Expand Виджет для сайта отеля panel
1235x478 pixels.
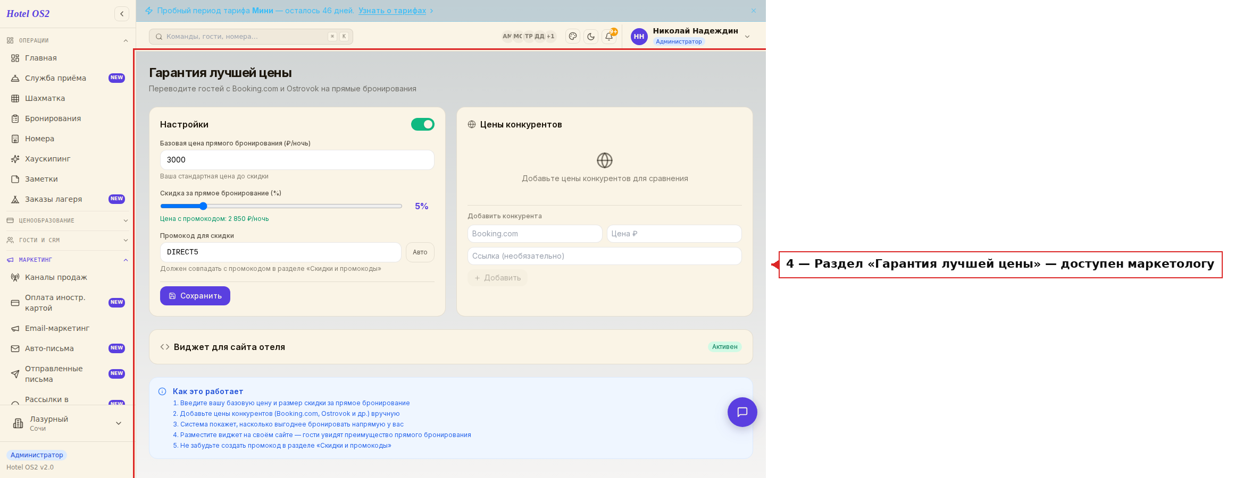pos(450,347)
